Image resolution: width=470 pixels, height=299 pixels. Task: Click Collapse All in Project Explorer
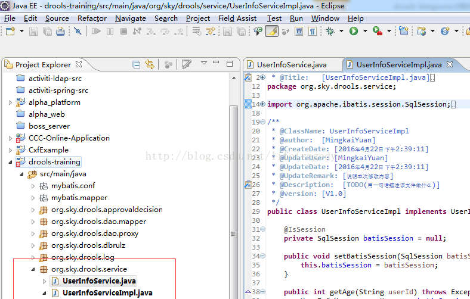(x=137, y=65)
